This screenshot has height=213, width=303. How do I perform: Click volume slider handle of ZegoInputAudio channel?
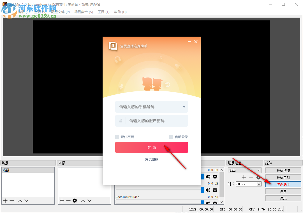(x=203, y=202)
